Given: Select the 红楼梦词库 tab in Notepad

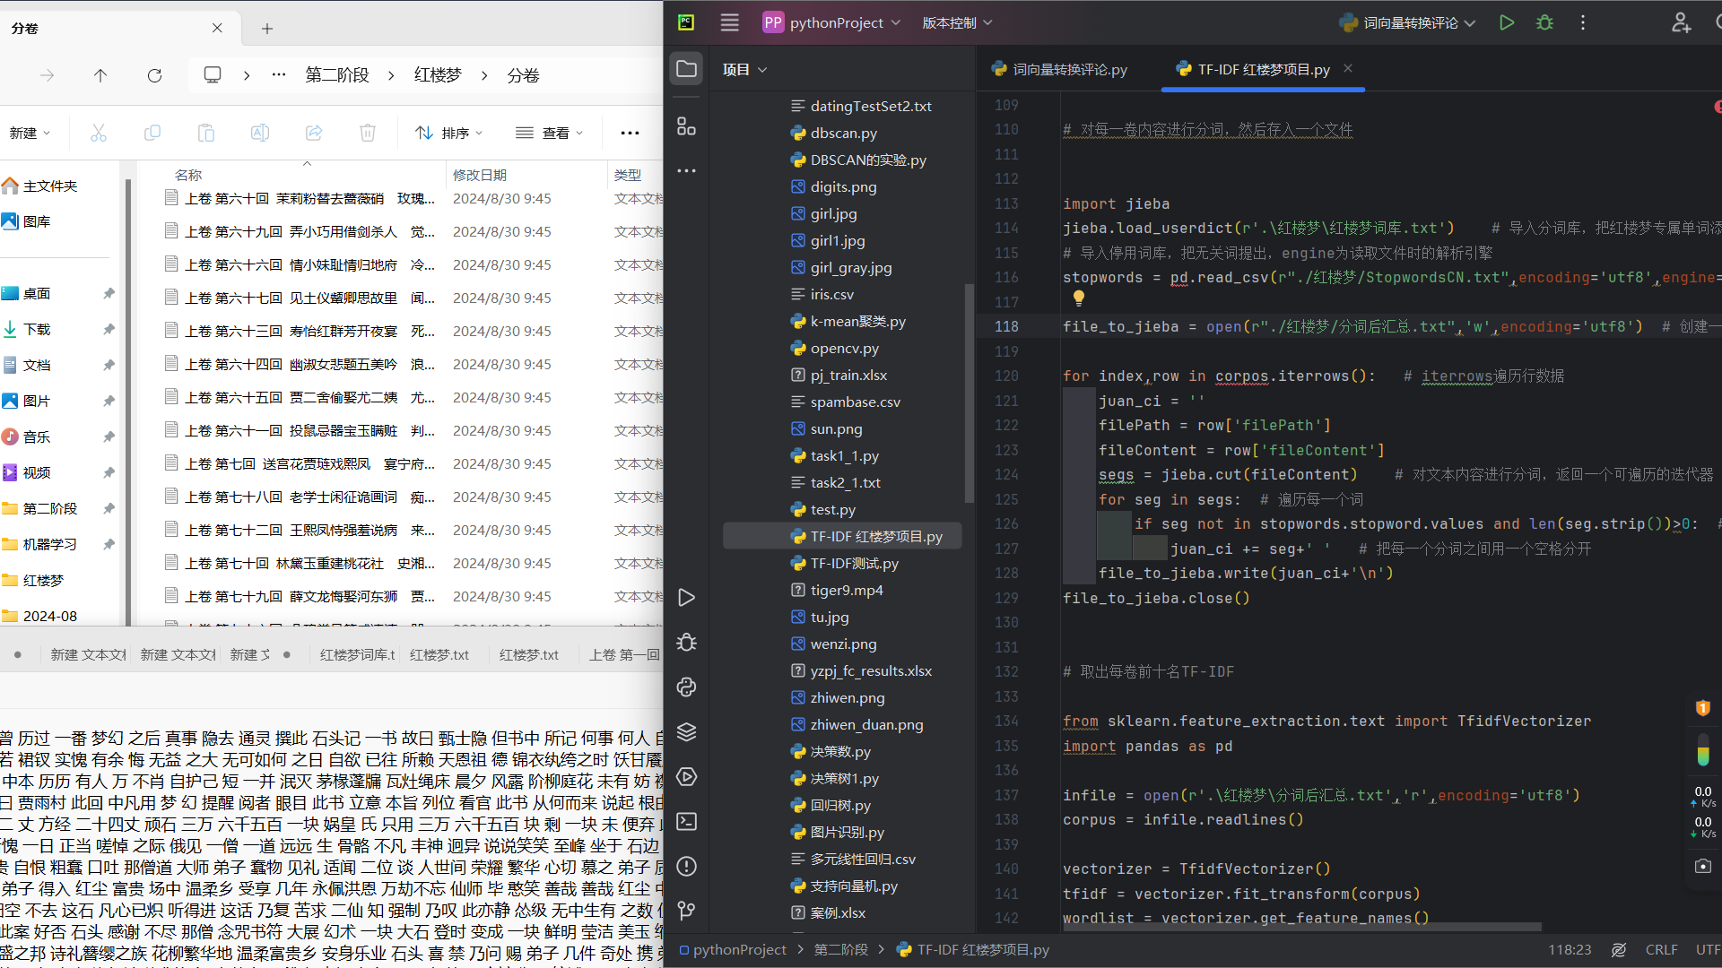Looking at the screenshot, I should click(357, 655).
